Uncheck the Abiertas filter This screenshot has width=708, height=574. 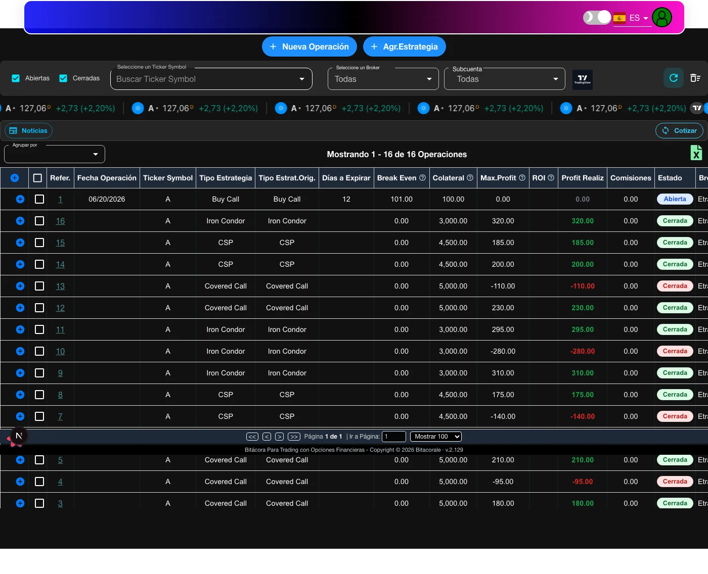click(16, 78)
